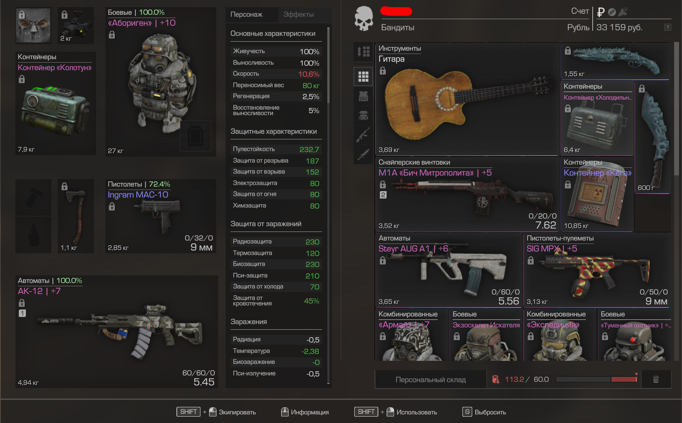Filter inventory by knife melee icon
Screen dimensions: 682x423
[363, 154]
